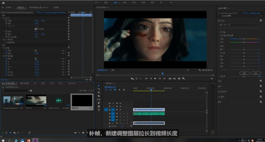The height and width of the screenshot is (142, 265).
Task: Lock the V2 video track
Action: 110,106
